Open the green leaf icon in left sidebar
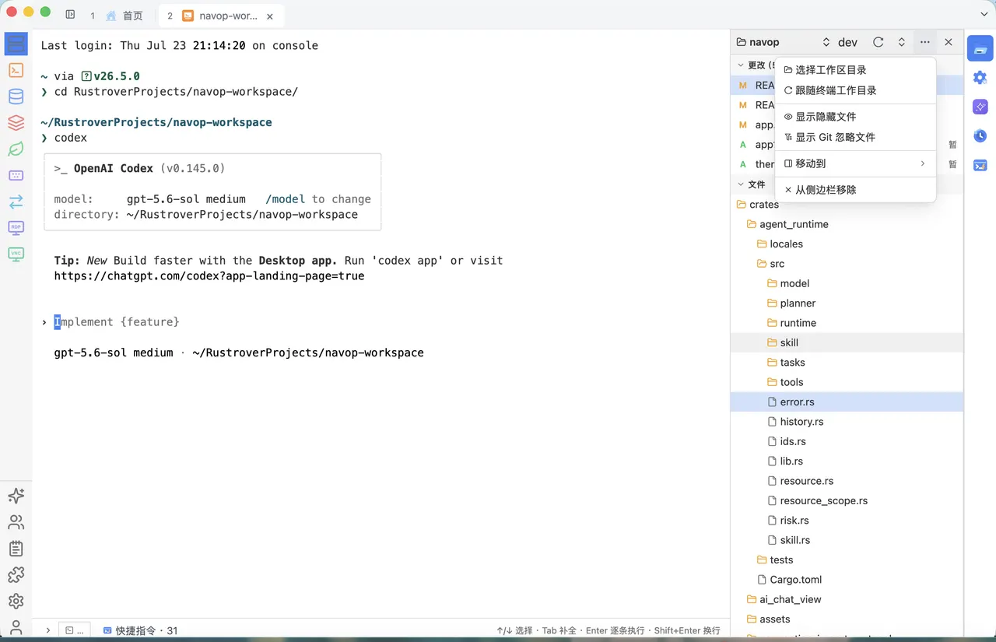Viewport: 996px width, 642px height. tap(16, 149)
